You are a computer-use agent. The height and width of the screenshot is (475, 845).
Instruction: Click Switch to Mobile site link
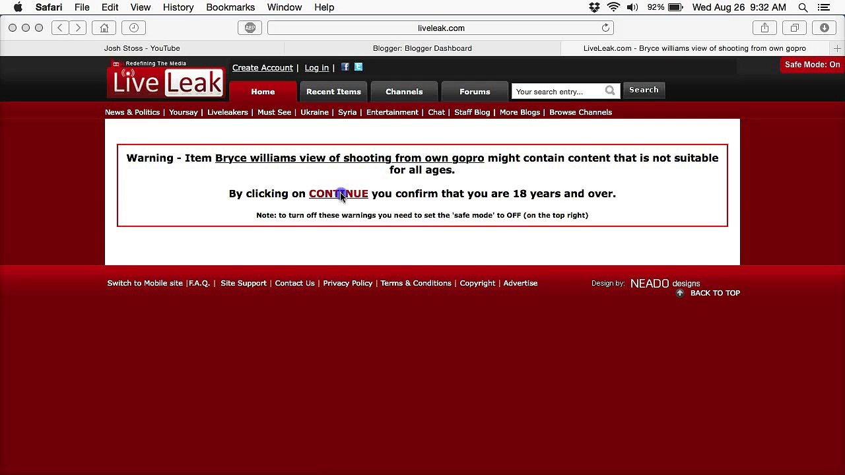tap(145, 283)
